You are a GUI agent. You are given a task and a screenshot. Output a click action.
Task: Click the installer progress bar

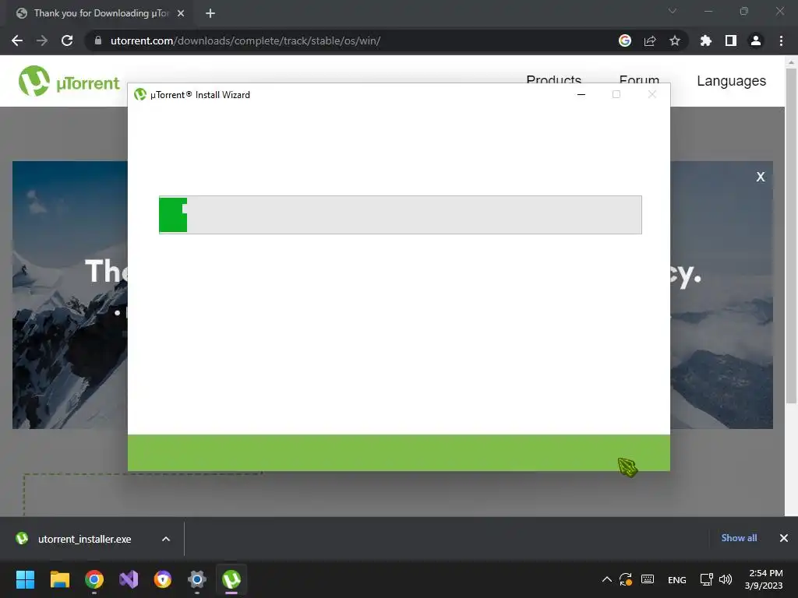tap(401, 215)
